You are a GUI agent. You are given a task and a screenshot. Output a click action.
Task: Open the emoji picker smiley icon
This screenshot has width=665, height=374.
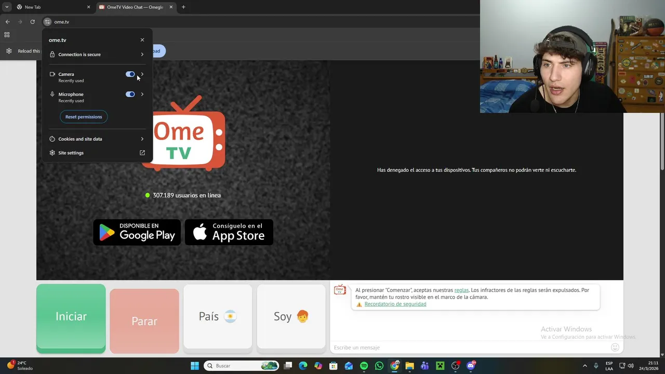point(615,347)
